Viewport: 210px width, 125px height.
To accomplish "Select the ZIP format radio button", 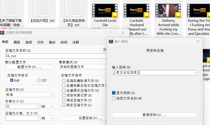I will pos(39,80).
